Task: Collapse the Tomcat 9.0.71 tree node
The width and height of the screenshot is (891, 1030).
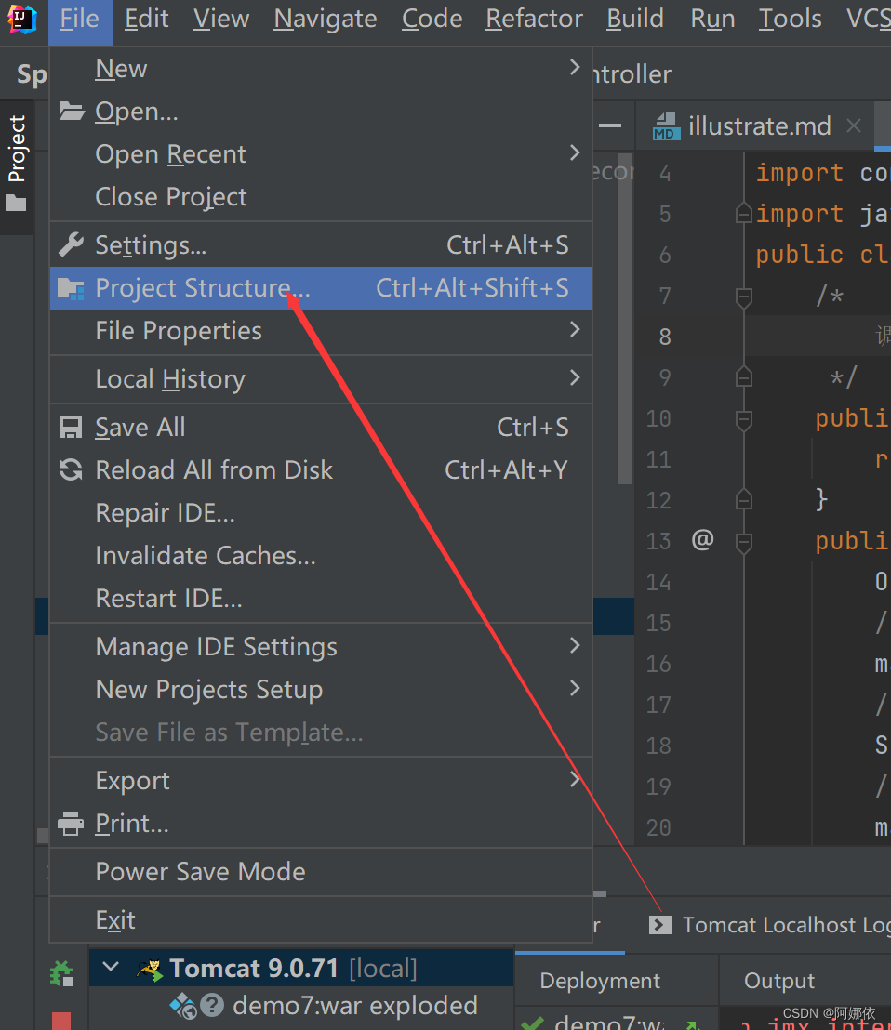Action: coord(111,967)
